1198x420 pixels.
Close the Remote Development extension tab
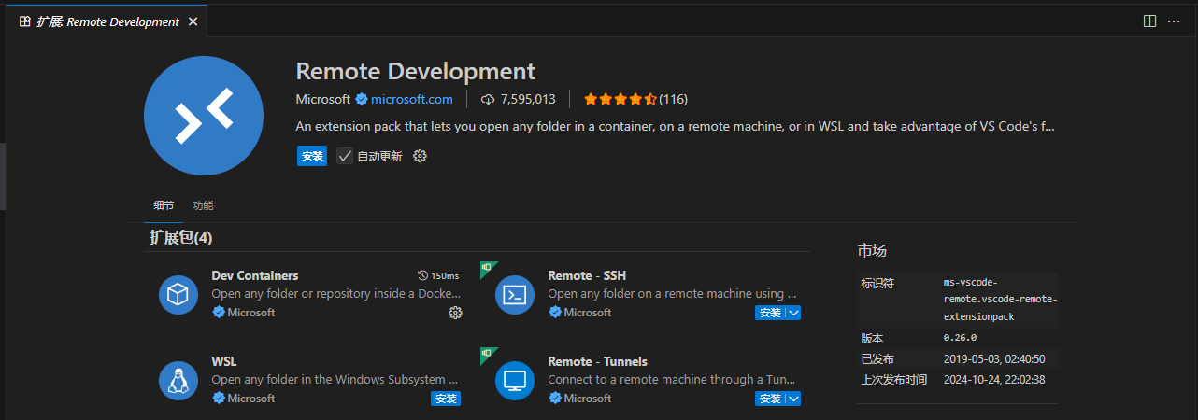(x=193, y=21)
